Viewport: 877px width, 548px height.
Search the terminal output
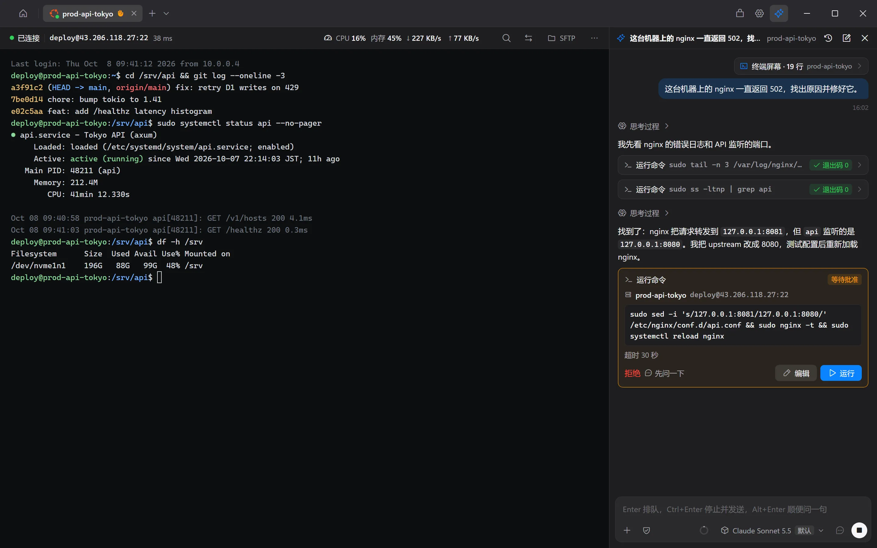[x=506, y=38]
